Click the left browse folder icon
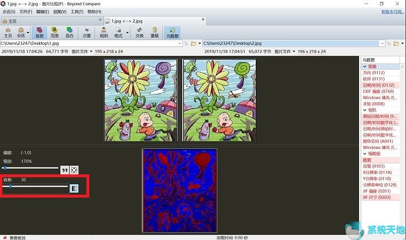This screenshot has width=406, height=240. [x=193, y=44]
